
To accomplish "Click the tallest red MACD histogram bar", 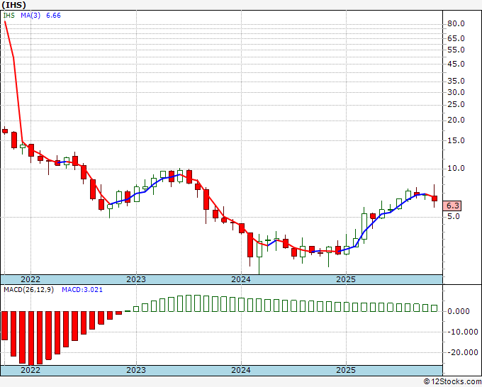I will [31, 338].
